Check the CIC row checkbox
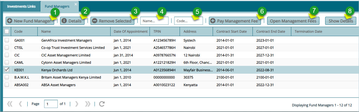The height and width of the screenshot is (112, 359). [7, 55]
